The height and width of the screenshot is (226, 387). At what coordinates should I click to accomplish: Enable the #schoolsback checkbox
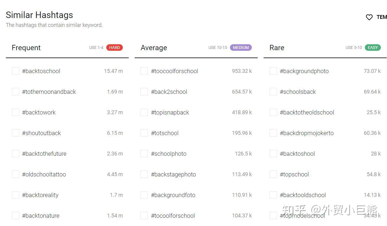[x=273, y=91]
